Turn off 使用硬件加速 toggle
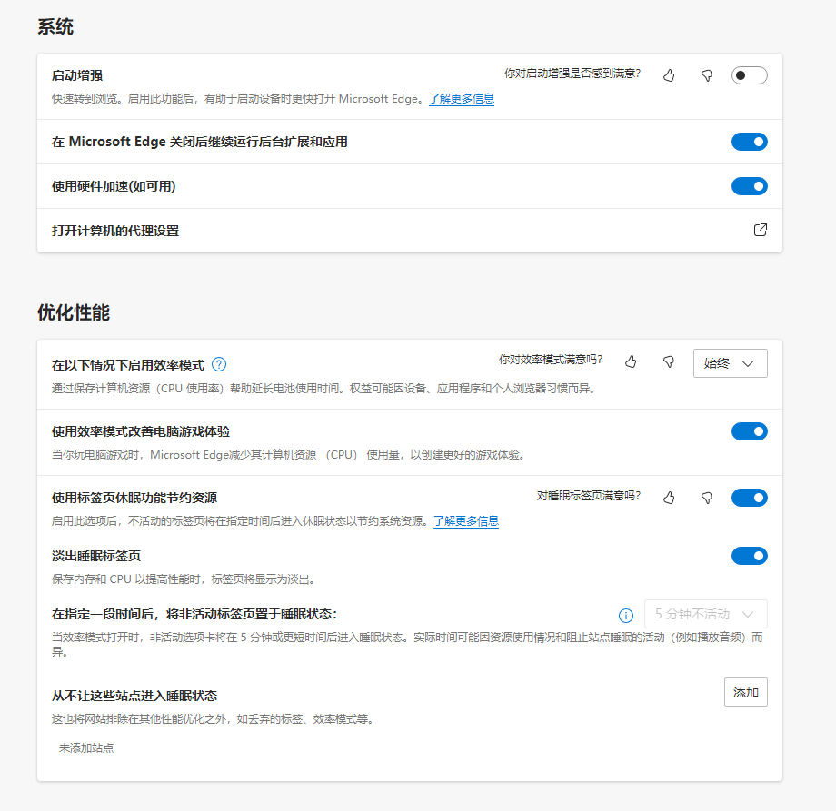The width and height of the screenshot is (836, 811). click(x=749, y=186)
